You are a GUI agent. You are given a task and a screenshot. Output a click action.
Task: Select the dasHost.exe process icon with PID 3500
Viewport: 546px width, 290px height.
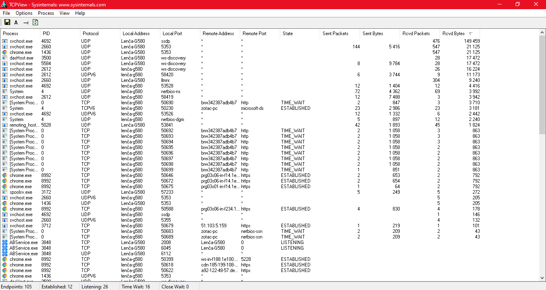click(x=5, y=58)
